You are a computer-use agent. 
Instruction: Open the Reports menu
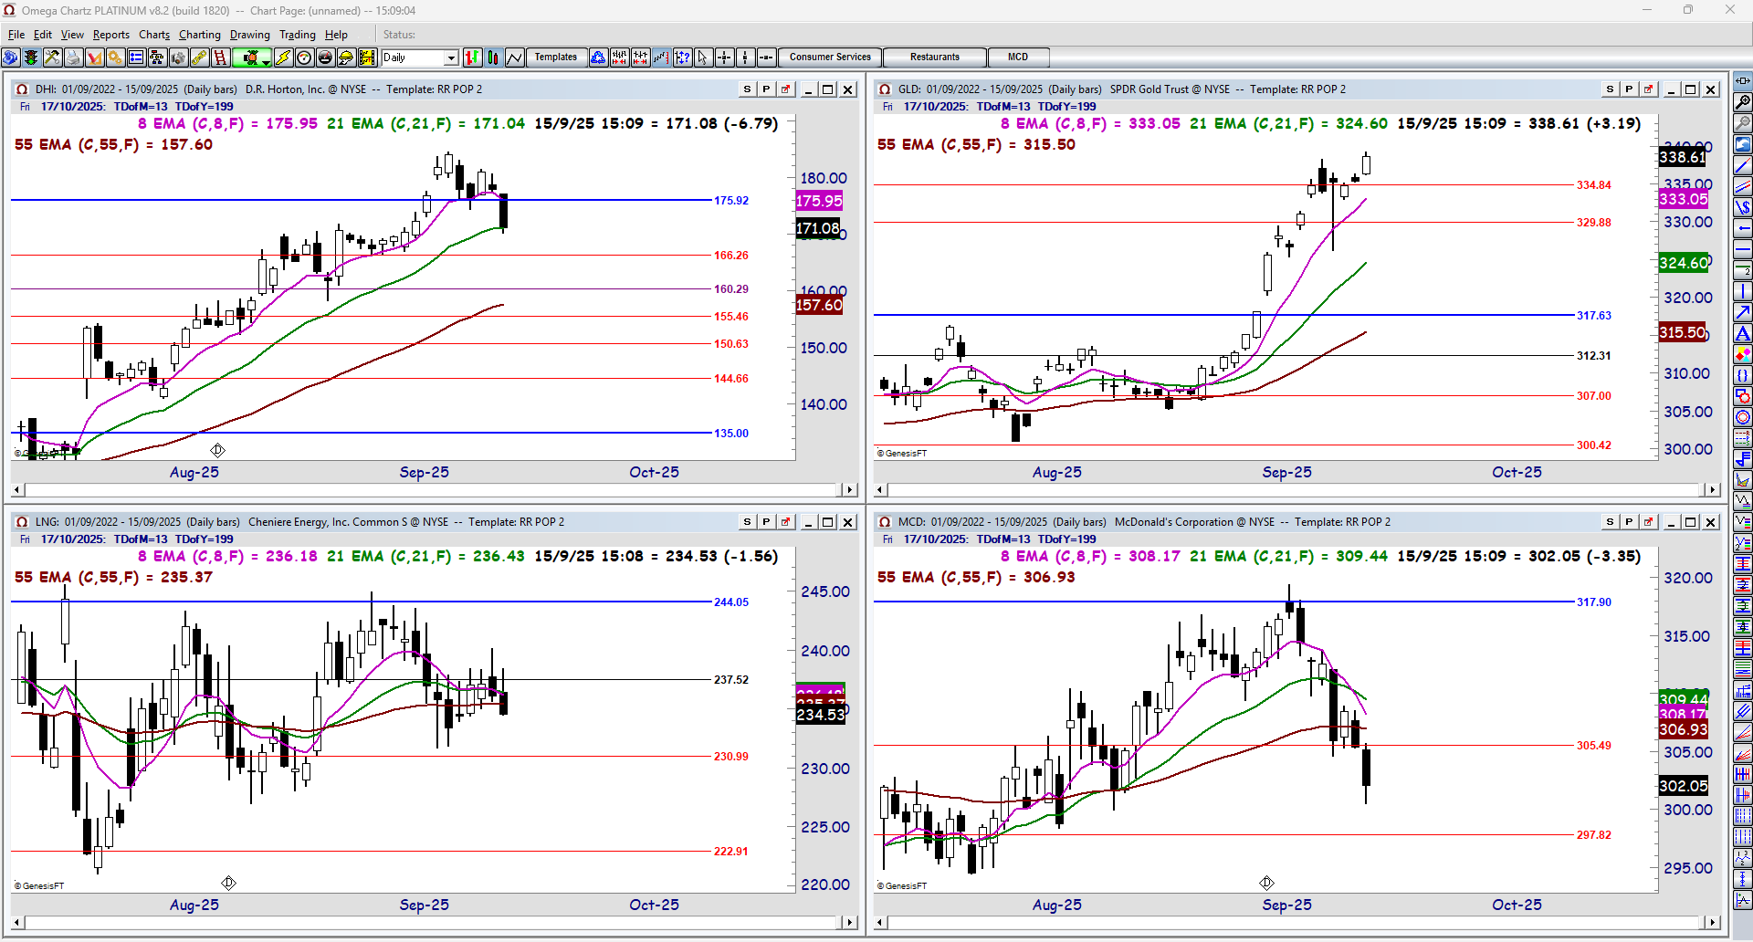coord(111,35)
